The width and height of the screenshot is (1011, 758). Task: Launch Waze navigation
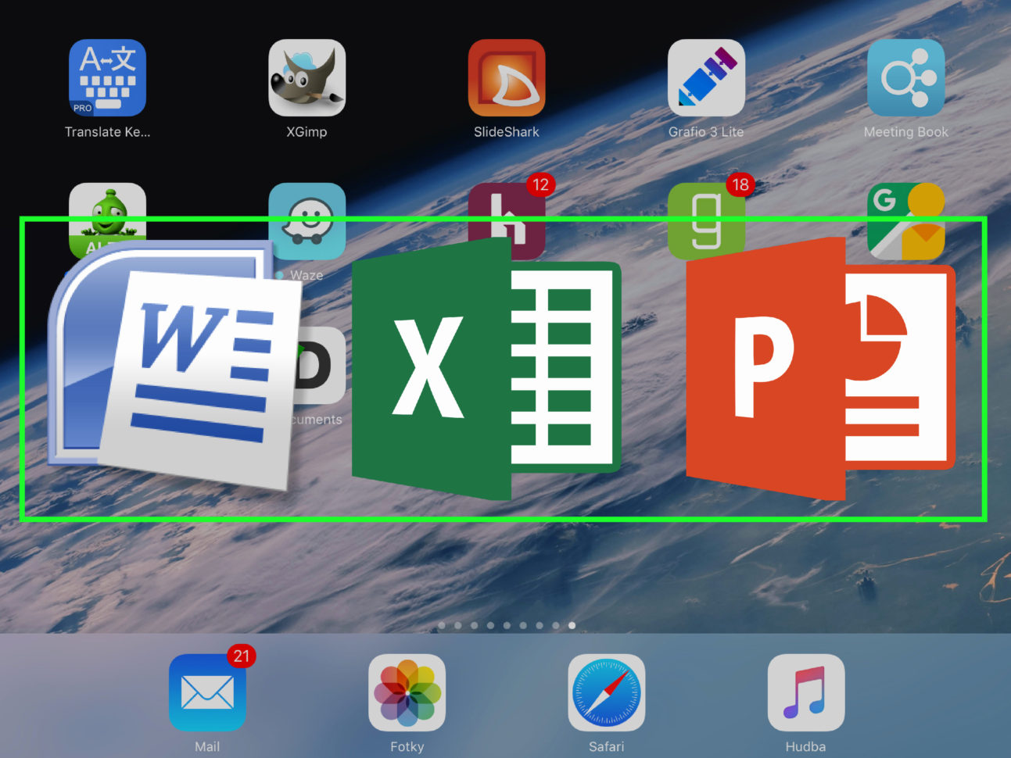[307, 223]
